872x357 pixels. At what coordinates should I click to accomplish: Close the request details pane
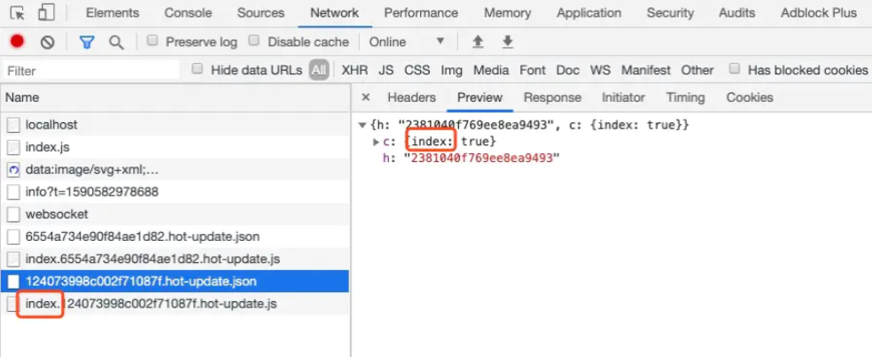365,97
